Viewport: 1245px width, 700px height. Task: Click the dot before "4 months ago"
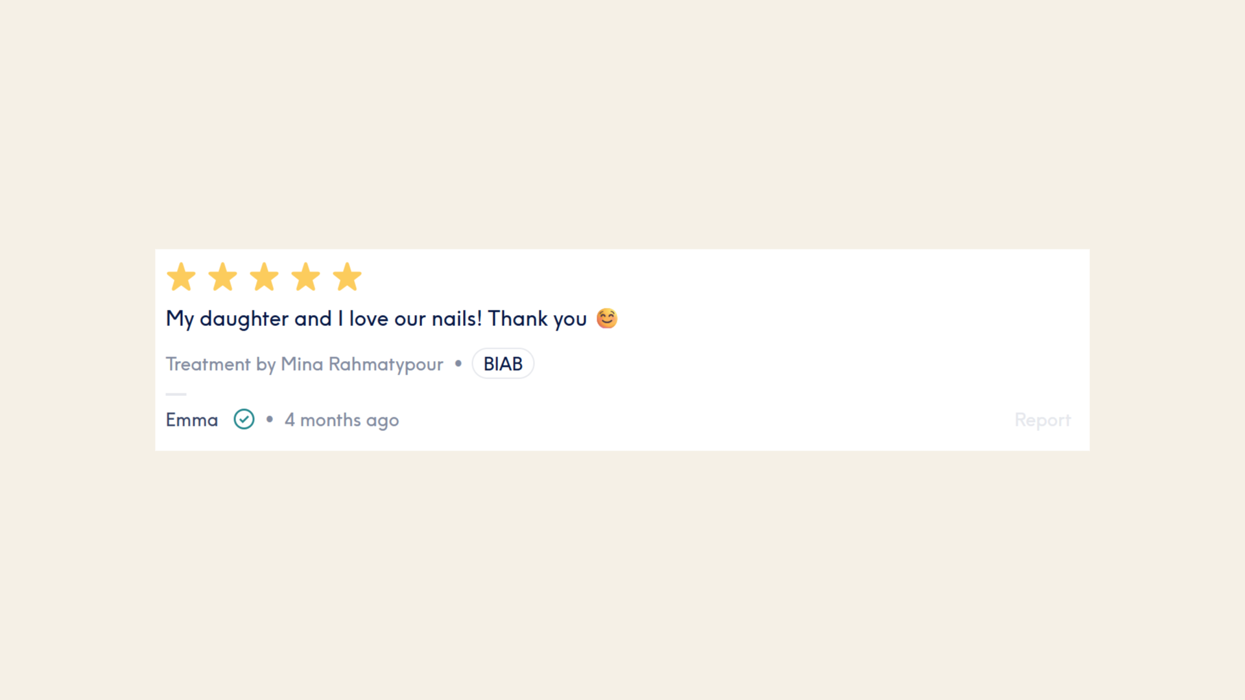pyautogui.click(x=270, y=419)
